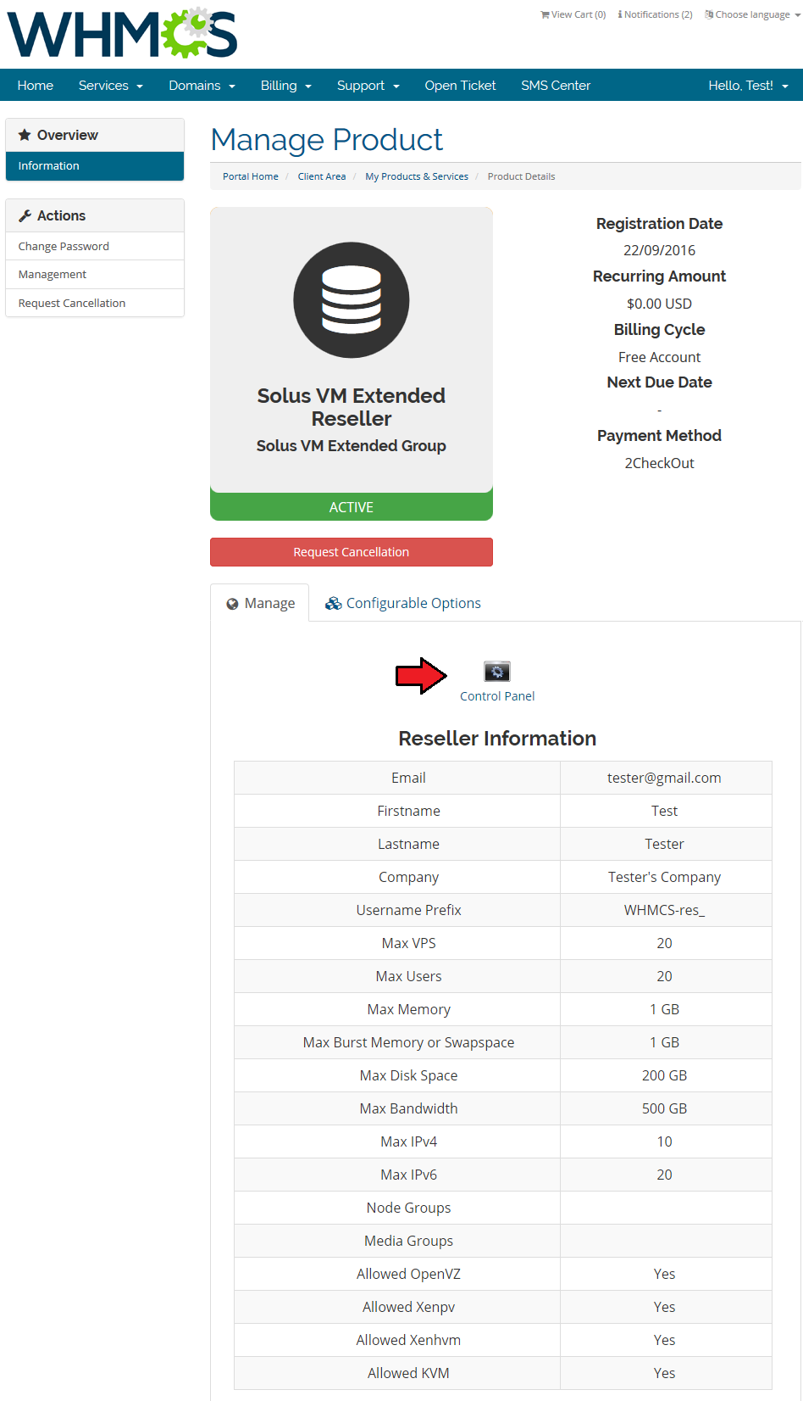Open Notifications (2)
This screenshot has height=1401, width=803.
(x=656, y=14)
